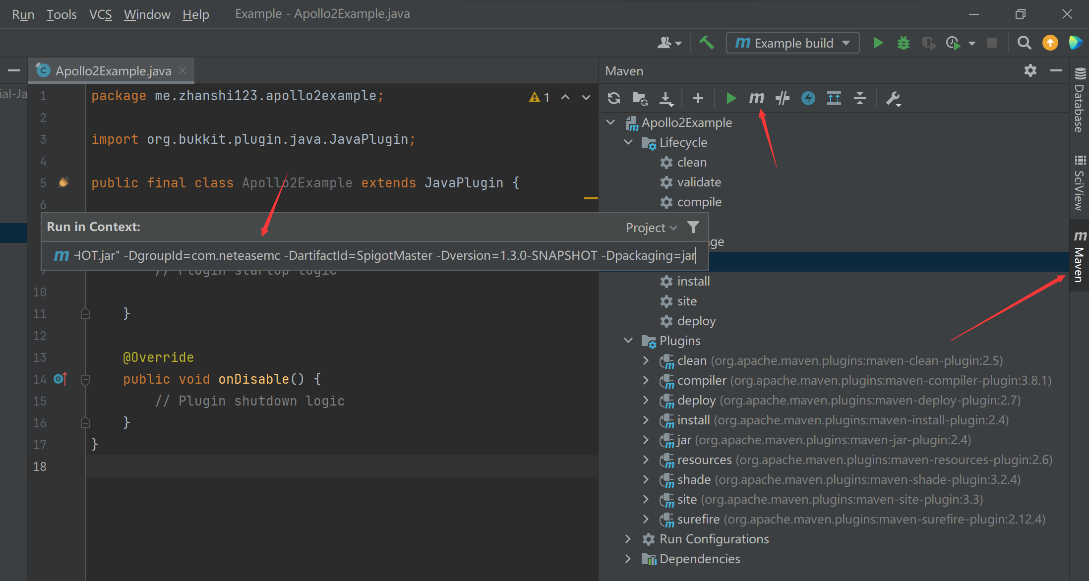The image size is (1089, 581).
Task: Select deploy lifecycle goal
Action: tap(688, 321)
